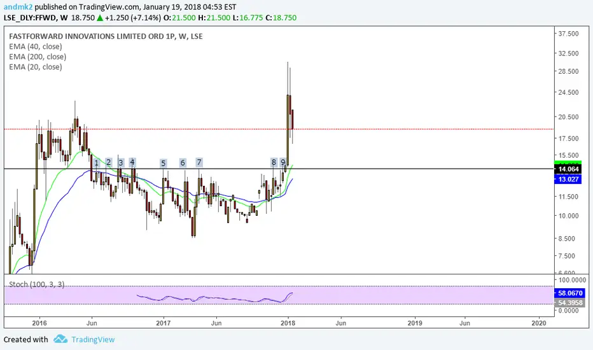Click the 2017 label on time axis
Screen dimensions: 593x350
(164, 323)
